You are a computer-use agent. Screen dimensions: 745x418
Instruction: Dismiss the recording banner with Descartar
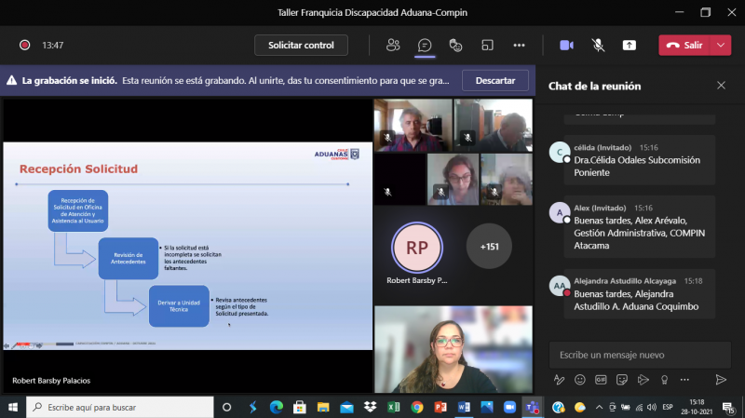495,81
